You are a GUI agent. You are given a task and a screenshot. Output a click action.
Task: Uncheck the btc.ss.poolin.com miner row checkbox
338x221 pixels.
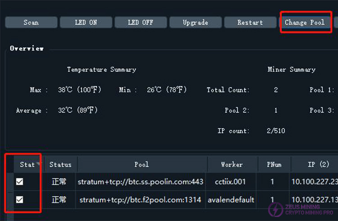(20, 182)
